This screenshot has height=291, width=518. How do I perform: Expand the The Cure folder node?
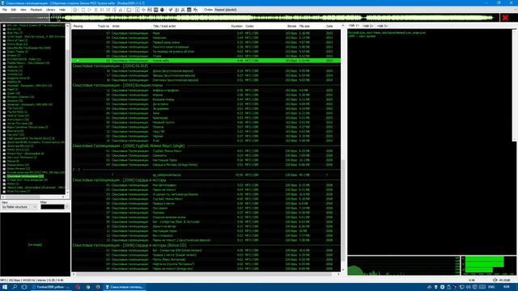pos(4,108)
